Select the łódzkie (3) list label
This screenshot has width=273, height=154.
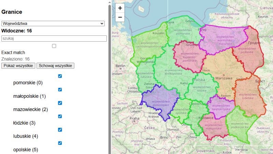click(24, 123)
